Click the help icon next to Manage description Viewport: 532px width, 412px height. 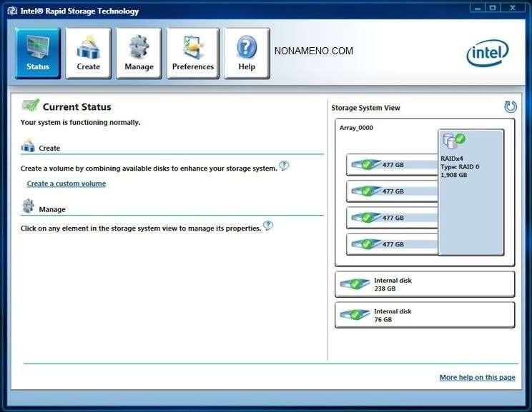(268, 226)
